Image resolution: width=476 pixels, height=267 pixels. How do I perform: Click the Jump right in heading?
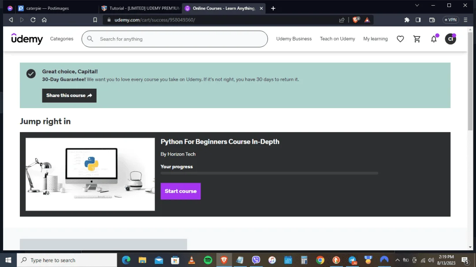45,121
